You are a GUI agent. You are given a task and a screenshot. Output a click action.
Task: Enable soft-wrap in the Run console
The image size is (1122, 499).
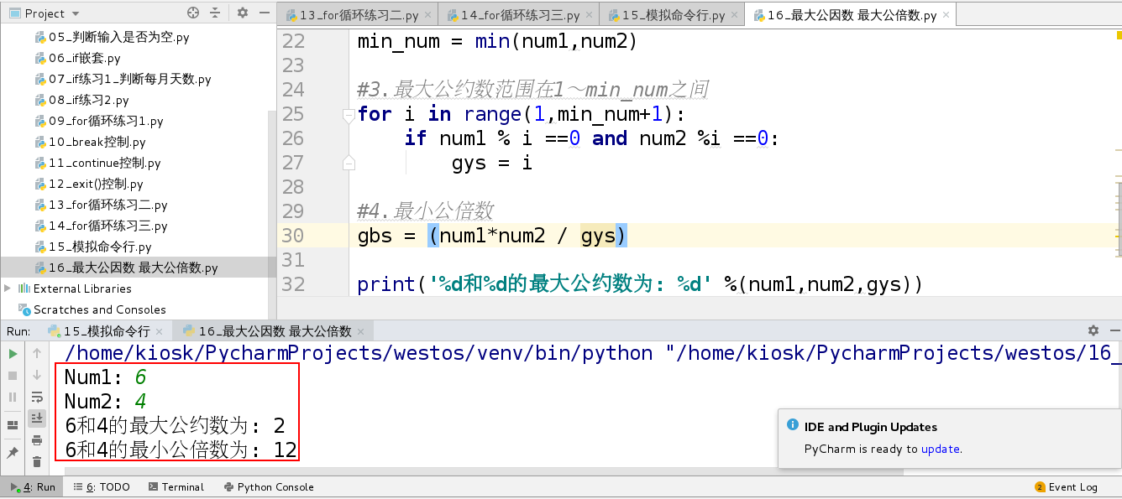(36, 397)
